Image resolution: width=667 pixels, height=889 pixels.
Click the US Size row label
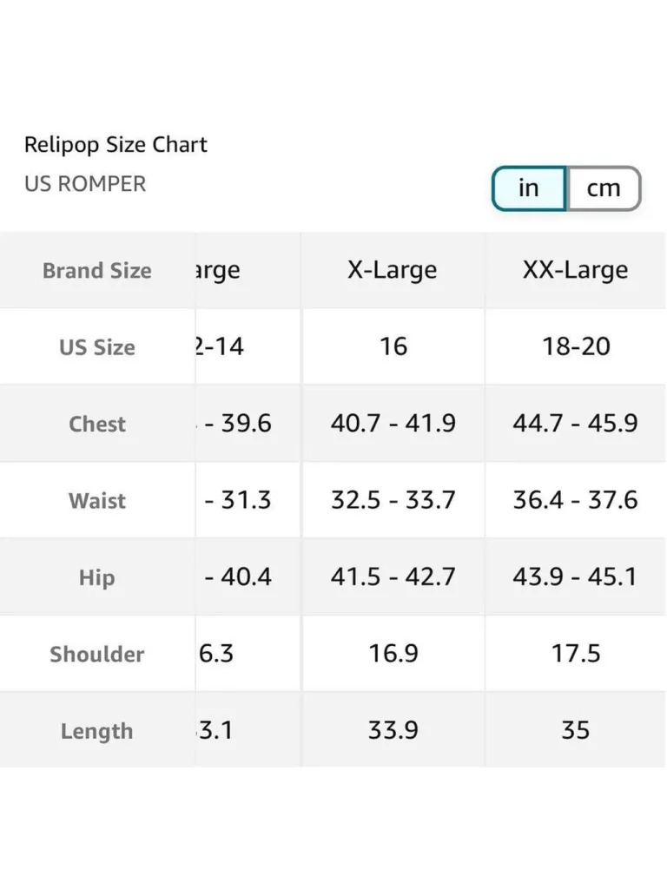pos(97,347)
